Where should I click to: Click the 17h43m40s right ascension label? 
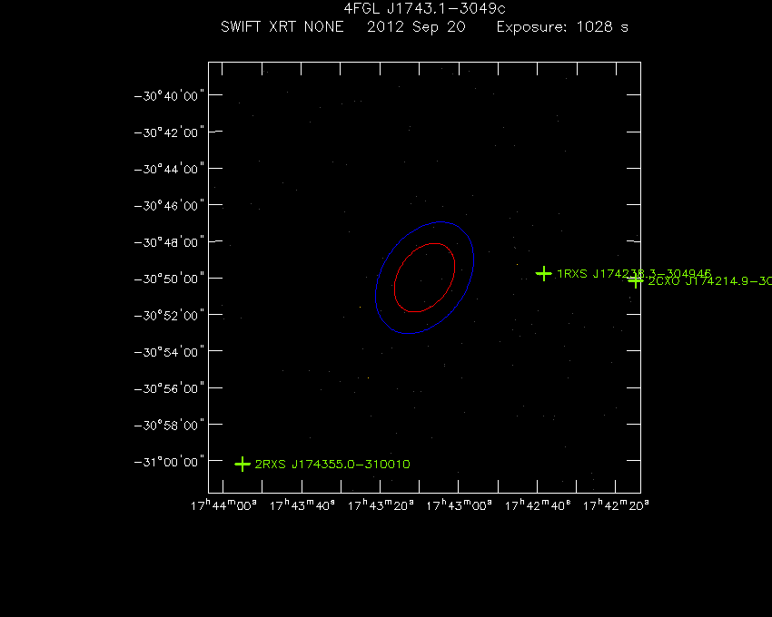302,504
